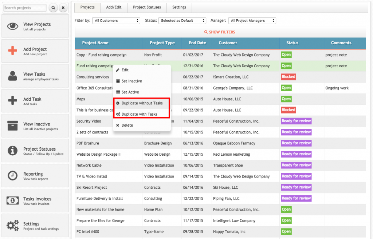The image size is (373, 239).
Task: Choose Duplicate with Tasks from the menu
Action: coord(140,114)
